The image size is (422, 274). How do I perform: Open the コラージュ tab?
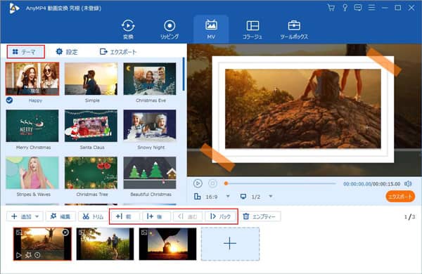252,30
